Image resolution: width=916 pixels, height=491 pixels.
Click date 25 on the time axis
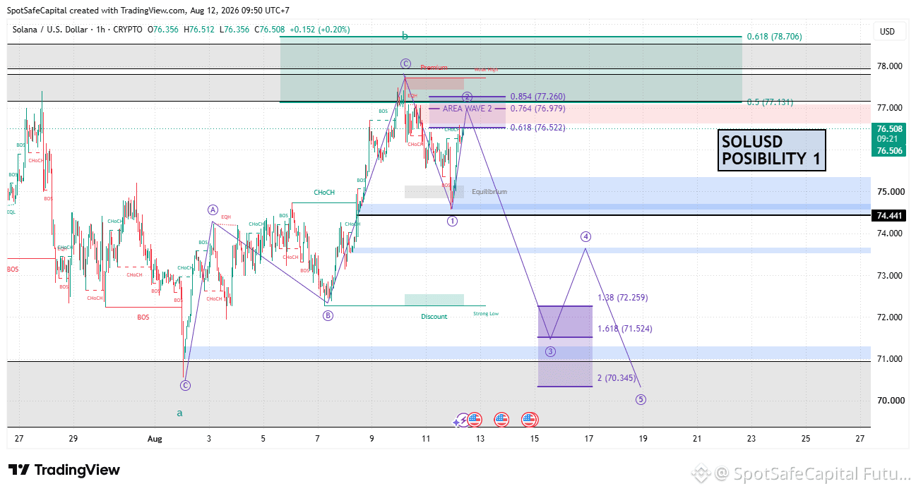pos(806,438)
